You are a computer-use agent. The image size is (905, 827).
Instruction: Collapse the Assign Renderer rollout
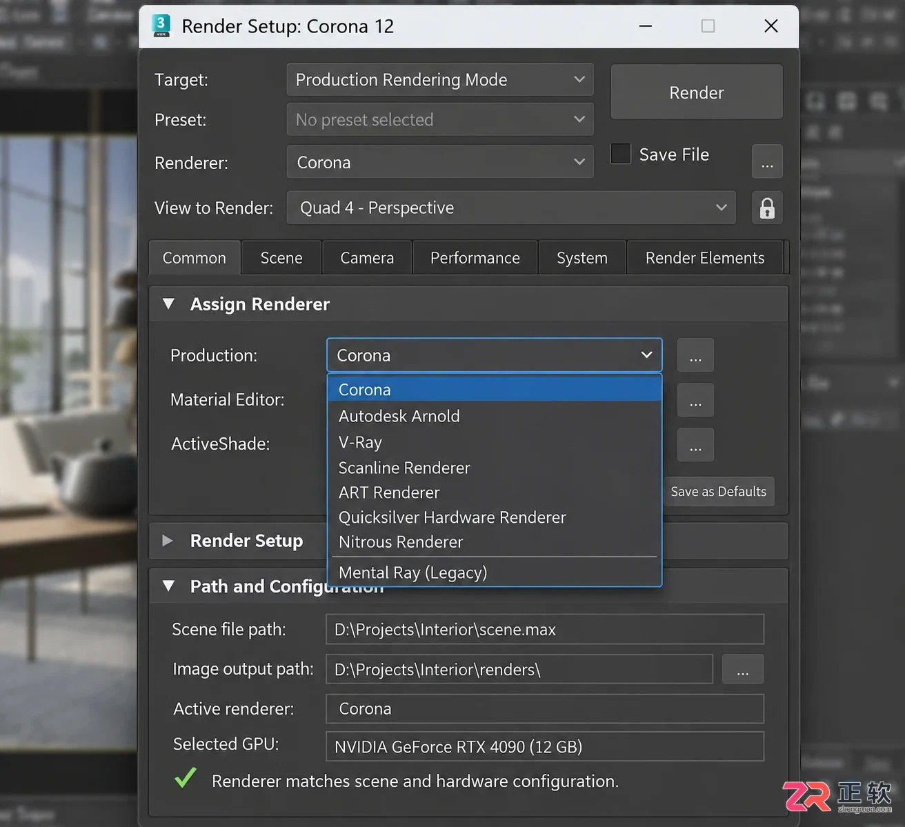(x=168, y=303)
